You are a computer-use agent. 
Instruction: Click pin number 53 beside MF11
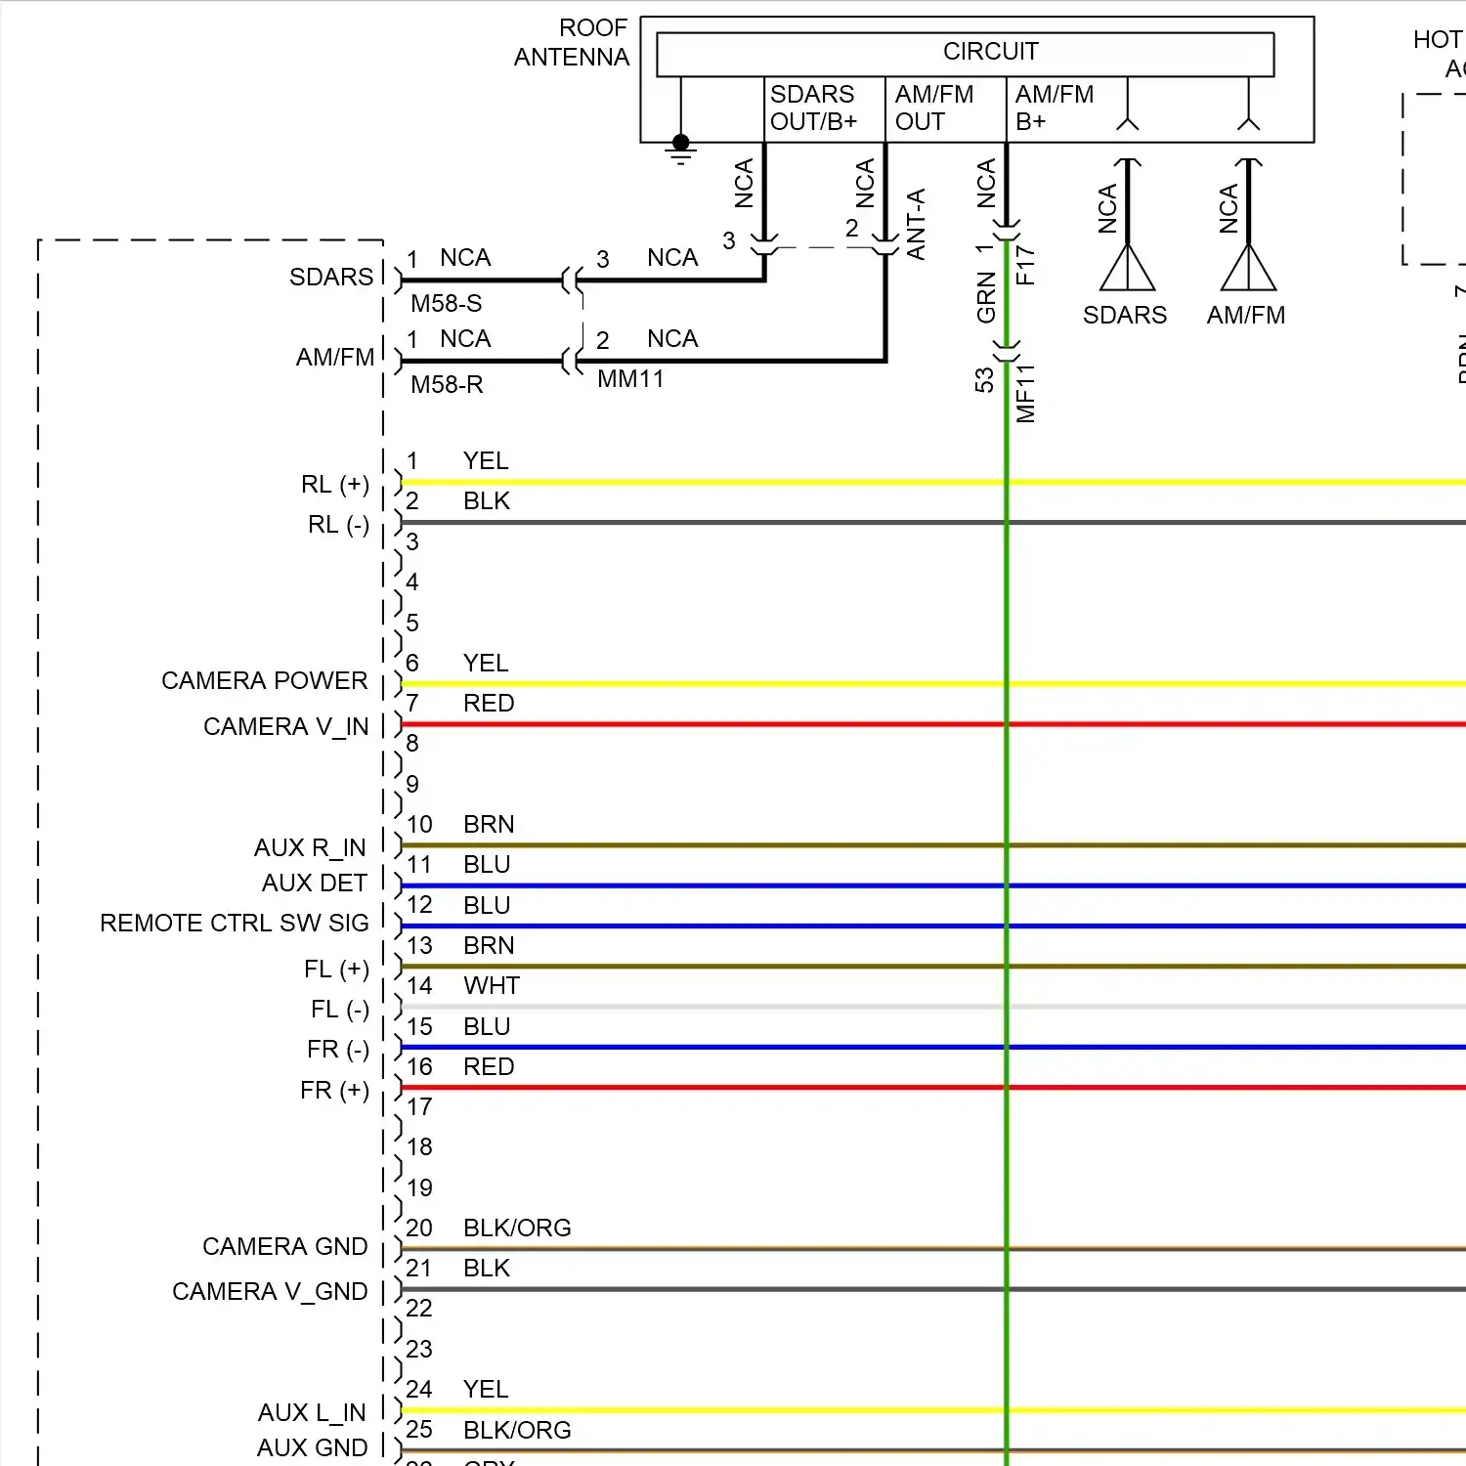984,379
